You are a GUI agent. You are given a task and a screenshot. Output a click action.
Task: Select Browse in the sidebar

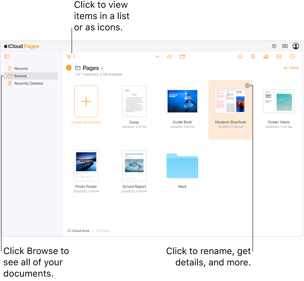[31, 76]
